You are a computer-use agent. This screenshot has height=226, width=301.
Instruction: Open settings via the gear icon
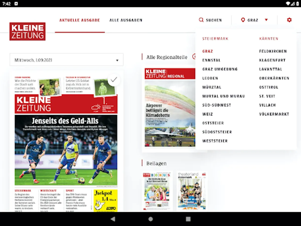289,20
